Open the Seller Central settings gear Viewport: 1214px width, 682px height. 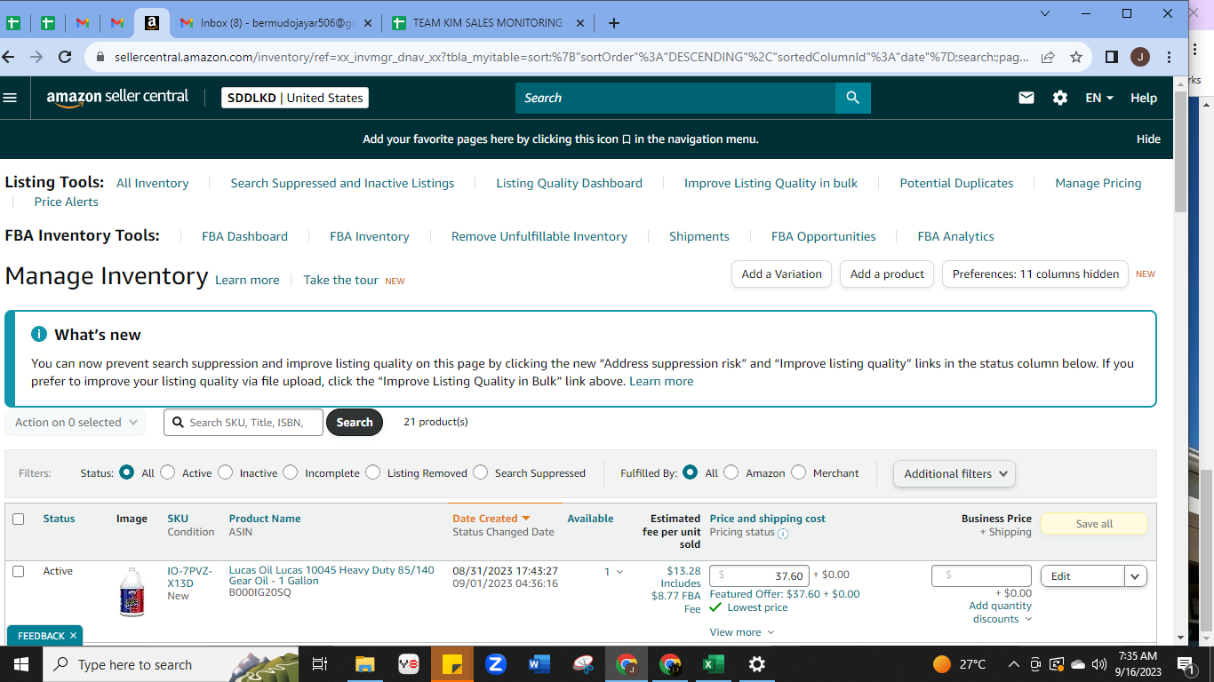pos(1060,98)
